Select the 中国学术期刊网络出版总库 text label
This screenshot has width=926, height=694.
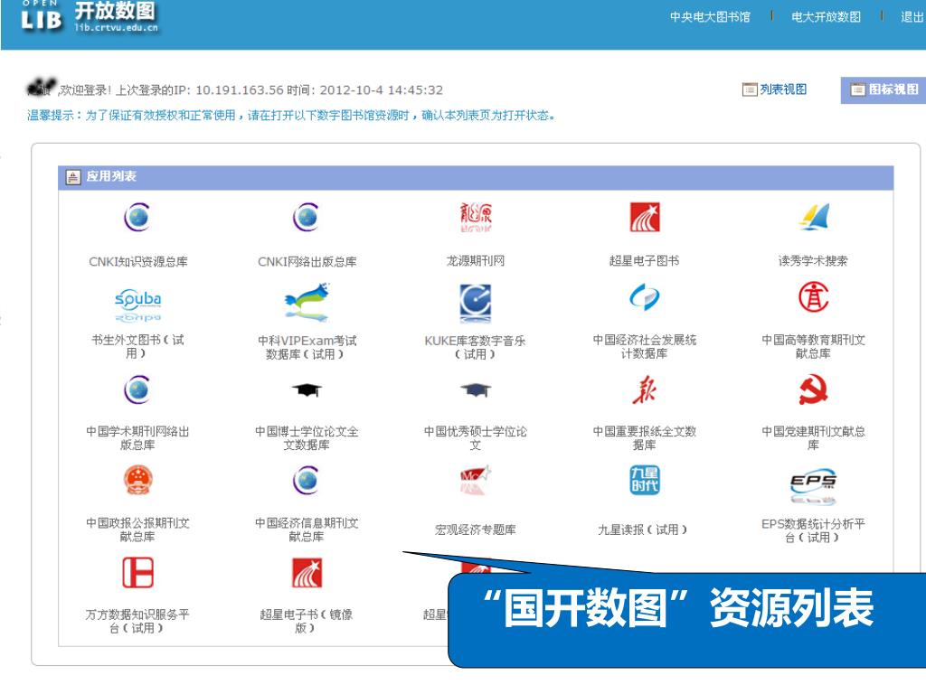coord(137,438)
